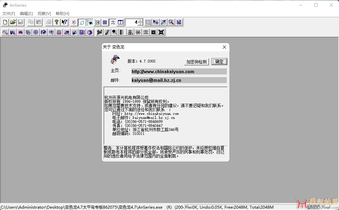The width and height of the screenshot is (339, 210).
Task: Toggle the side panel arrow button
Action: pyautogui.click(x=97, y=22)
